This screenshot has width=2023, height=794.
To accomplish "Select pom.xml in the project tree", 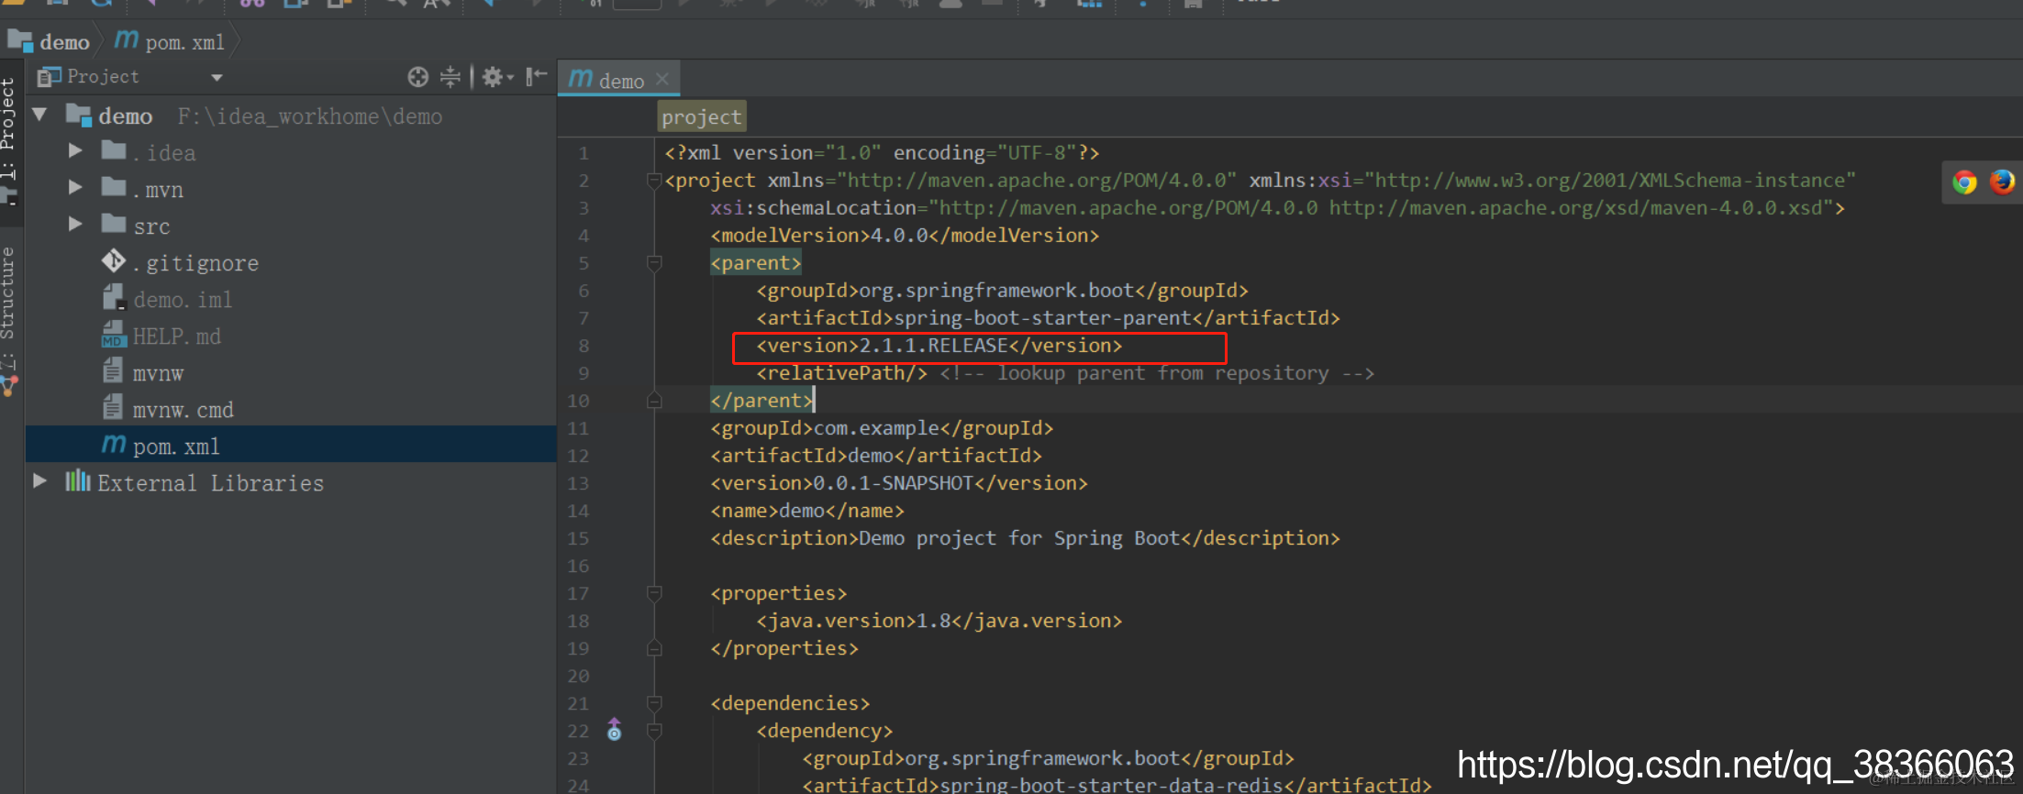I will pos(291,445).
